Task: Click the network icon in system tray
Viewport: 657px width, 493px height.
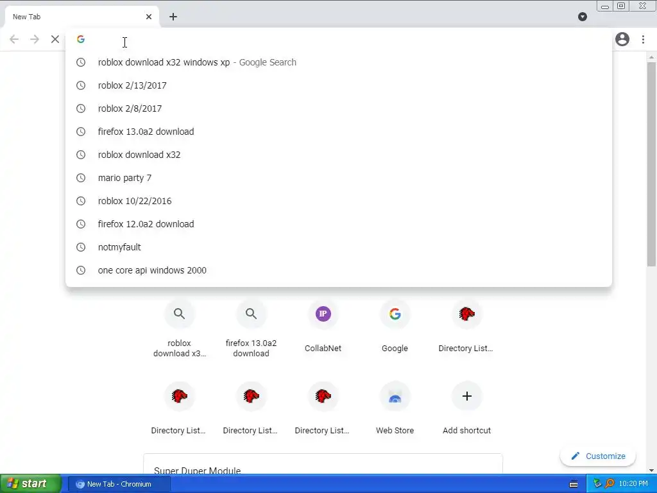Action: click(597, 484)
